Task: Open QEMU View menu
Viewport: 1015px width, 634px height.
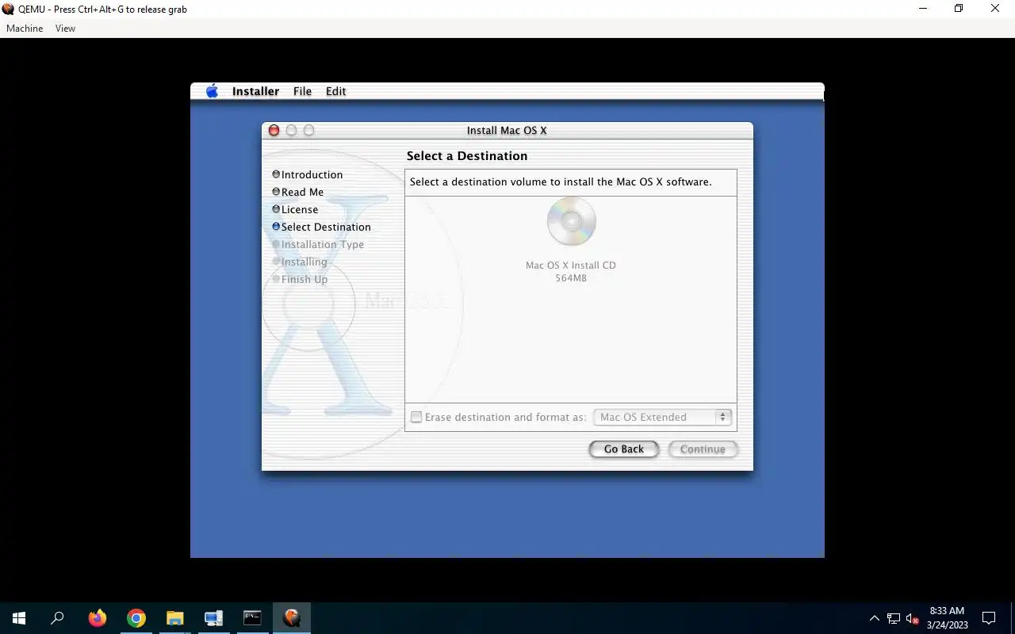Action: point(65,29)
